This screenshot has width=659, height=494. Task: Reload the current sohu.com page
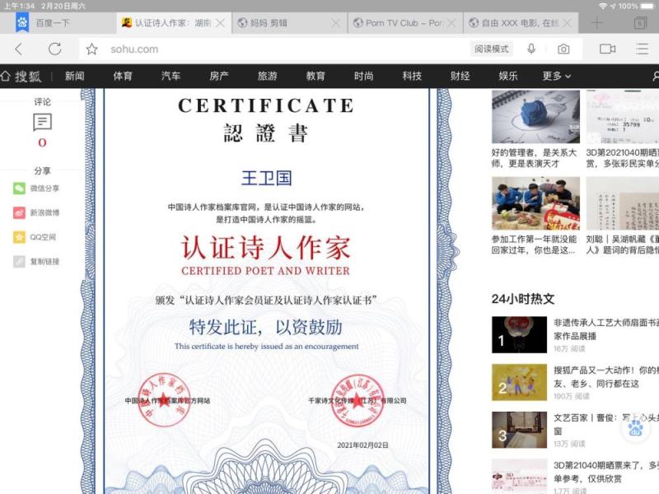54,49
